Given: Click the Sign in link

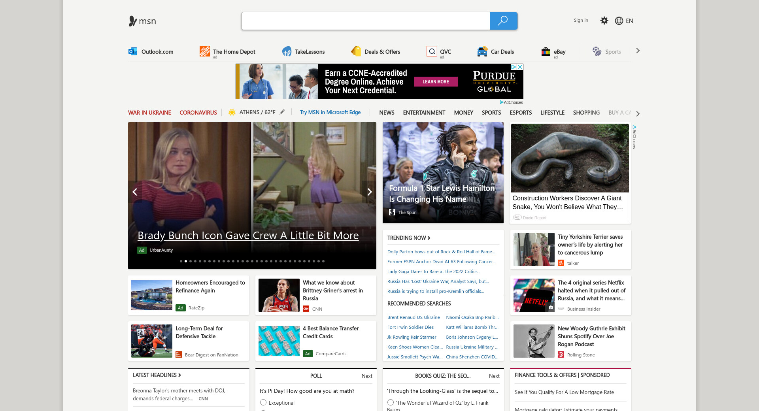Looking at the screenshot, I should 581,20.
